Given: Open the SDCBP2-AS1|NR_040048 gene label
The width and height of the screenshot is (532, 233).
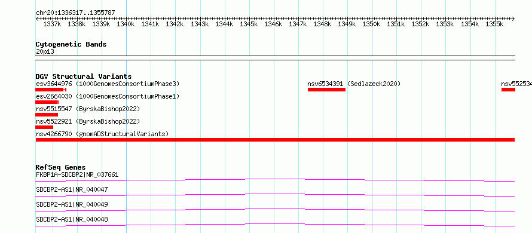Looking at the screenshot, I should [x=72, y=220].
